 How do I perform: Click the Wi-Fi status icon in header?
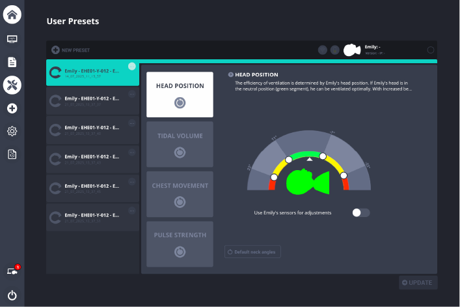[323, 50]
